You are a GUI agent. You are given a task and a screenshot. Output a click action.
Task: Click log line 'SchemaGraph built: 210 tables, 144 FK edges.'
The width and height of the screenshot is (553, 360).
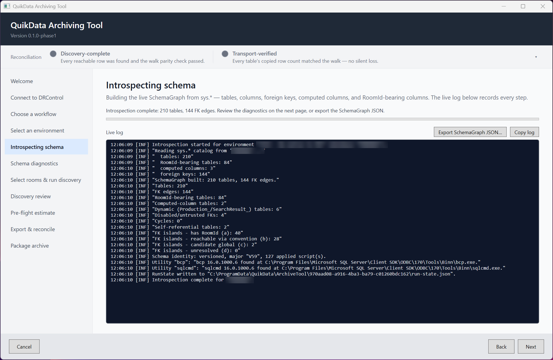click(x=195, y=180)
